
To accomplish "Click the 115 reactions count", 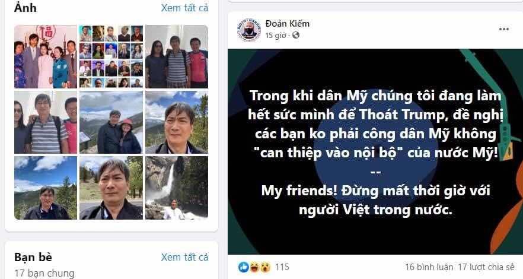I will [282, 267].
